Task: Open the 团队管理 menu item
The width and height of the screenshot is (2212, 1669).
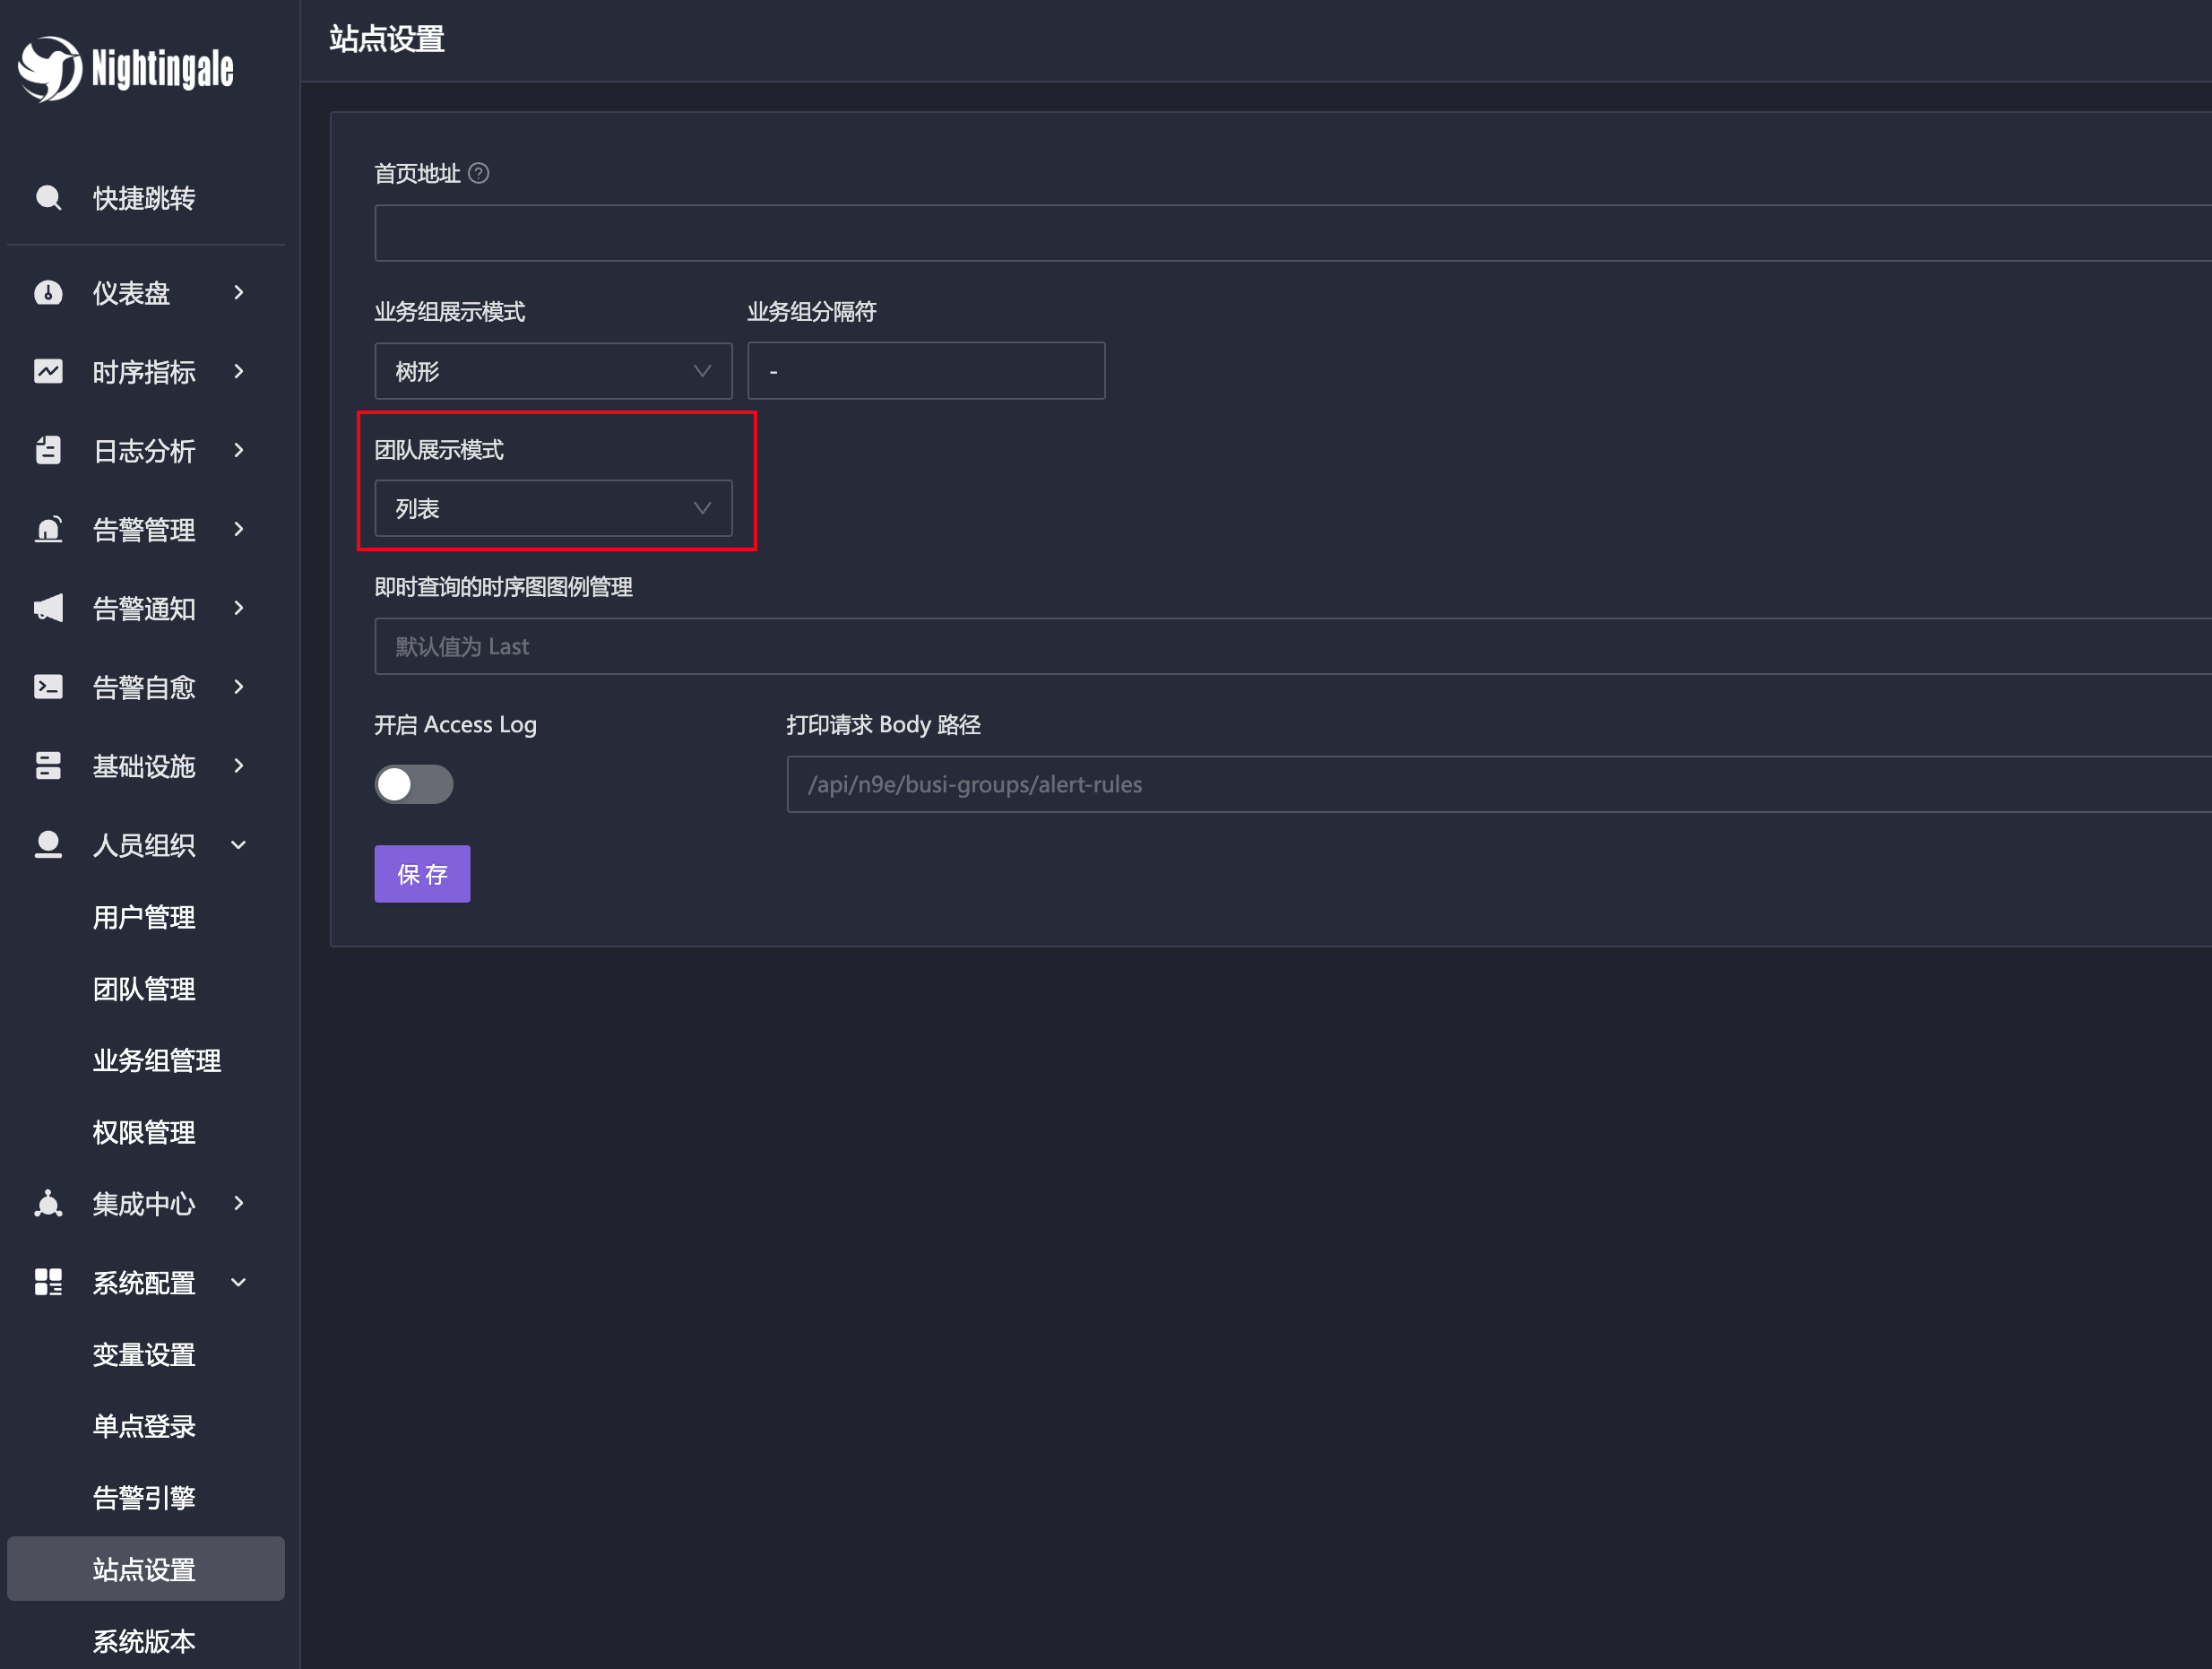Action: (144, 989)
